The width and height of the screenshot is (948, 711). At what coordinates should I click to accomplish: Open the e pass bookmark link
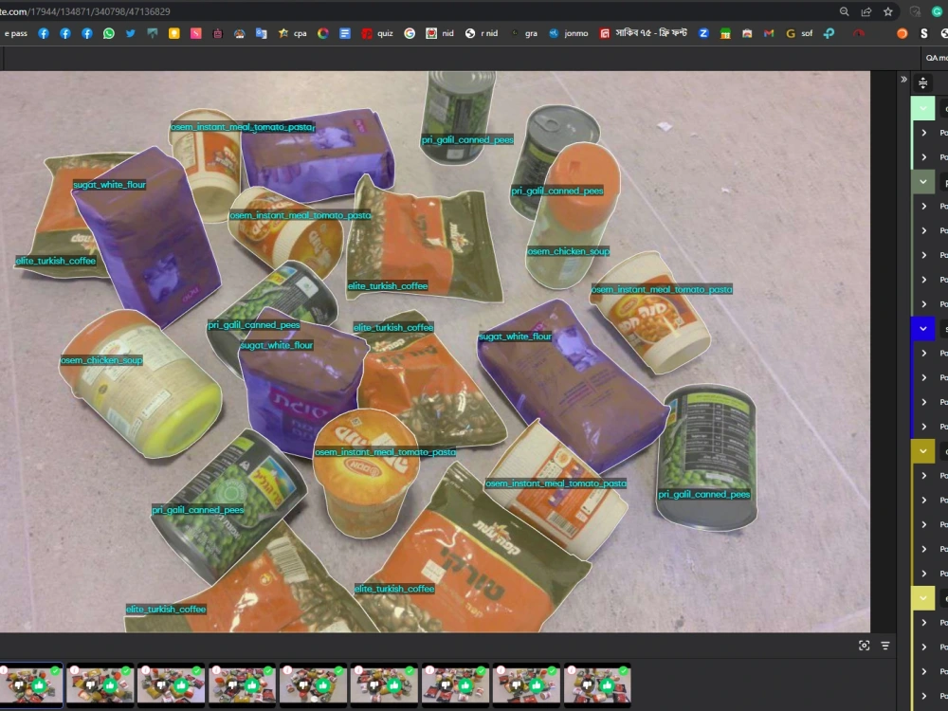[14, 33]
